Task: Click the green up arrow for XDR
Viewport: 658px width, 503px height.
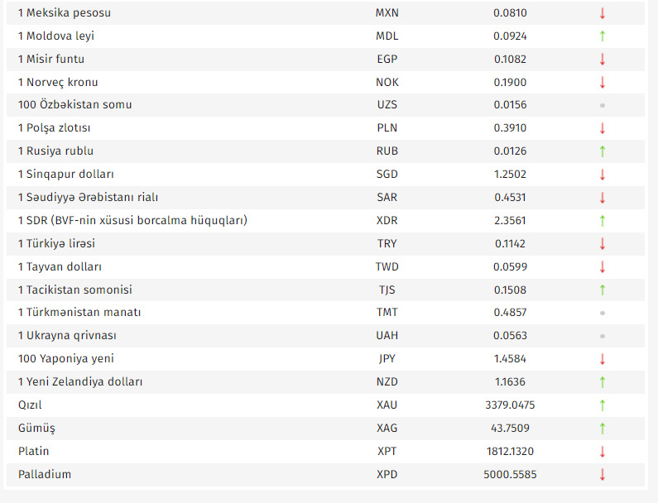Action: pos(603,221)
